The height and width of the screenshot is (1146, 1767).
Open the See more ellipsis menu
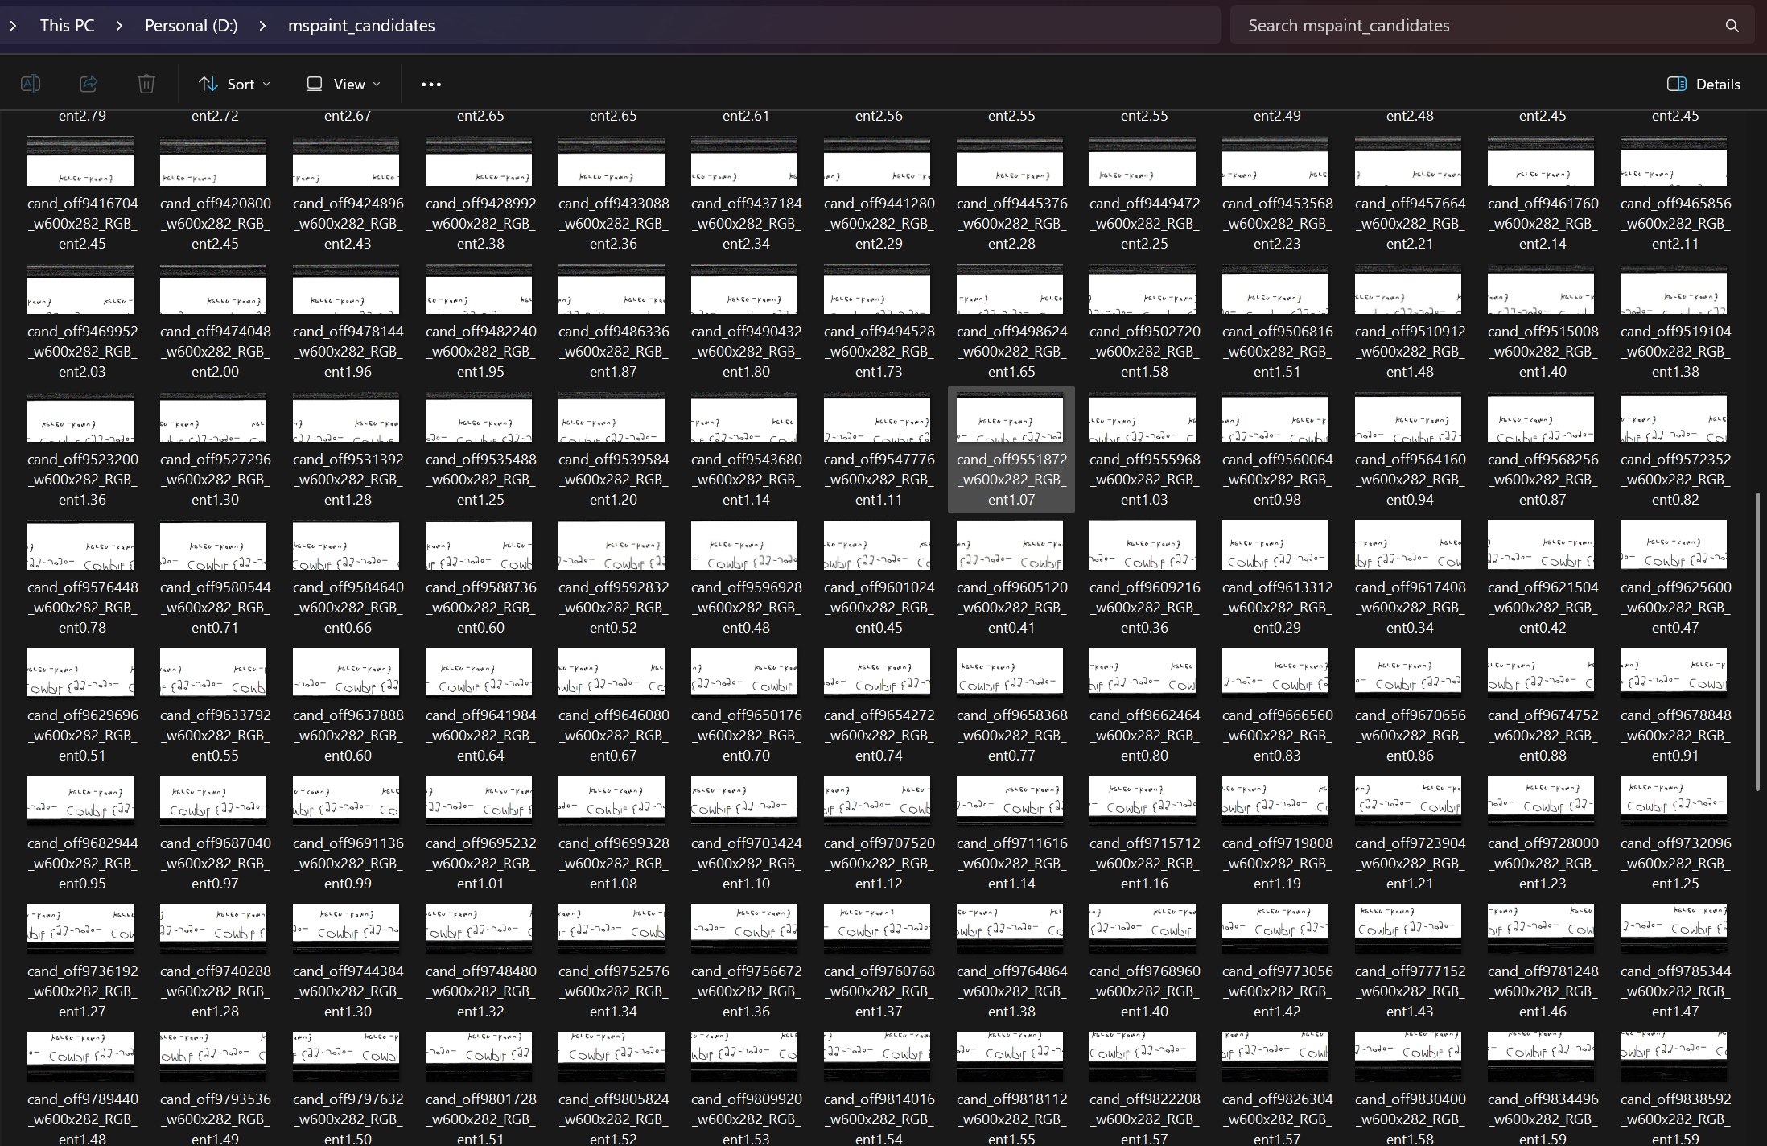point(431,84)
